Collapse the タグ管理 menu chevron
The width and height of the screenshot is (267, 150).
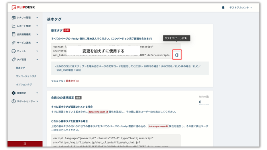point(37,59)
